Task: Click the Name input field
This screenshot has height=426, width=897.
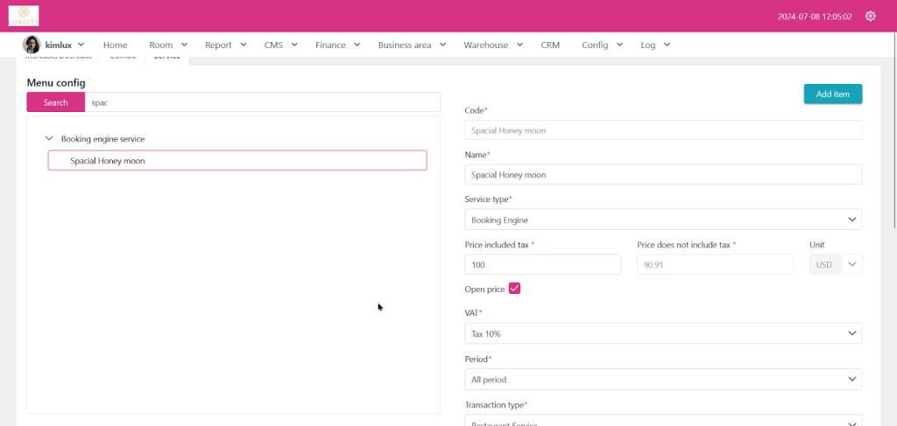Action: [662, 174]
